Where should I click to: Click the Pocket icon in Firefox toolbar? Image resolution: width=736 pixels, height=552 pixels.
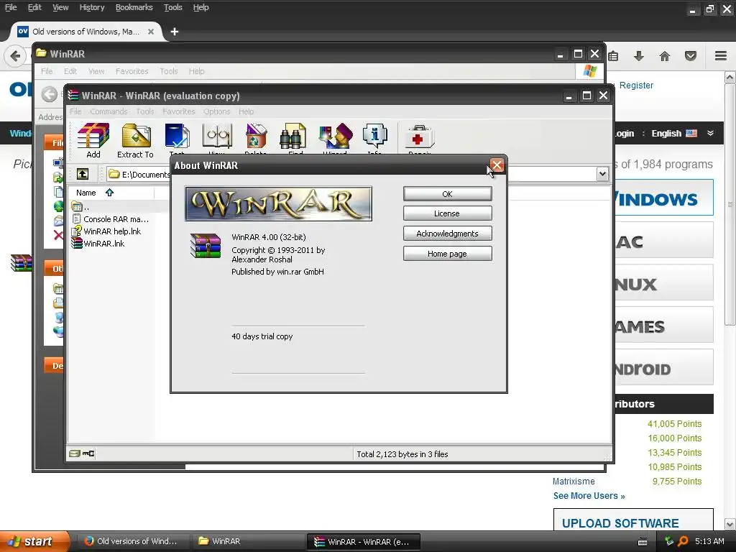pos(691,56)
